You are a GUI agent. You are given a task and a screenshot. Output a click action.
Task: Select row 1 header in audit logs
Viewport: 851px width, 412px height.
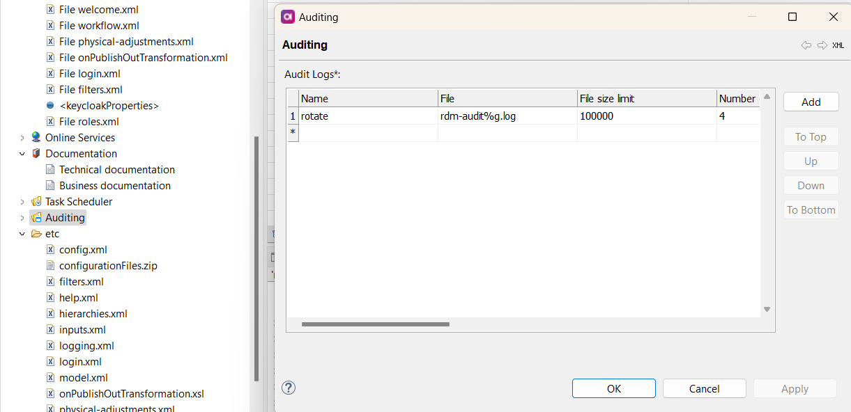[293, 116]
